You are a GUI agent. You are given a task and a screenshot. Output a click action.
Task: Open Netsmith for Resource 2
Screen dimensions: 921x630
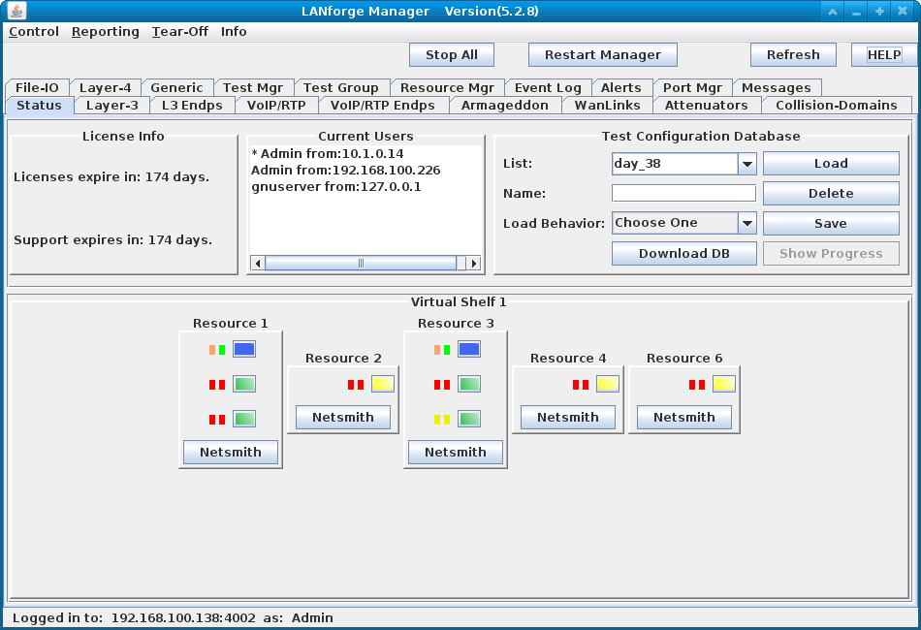click(x=343, y=418)
